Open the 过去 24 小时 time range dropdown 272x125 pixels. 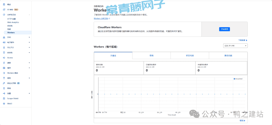tap(235, 46)
